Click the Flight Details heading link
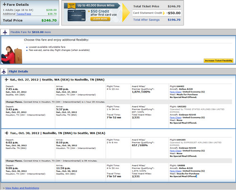 coord(18,72)
